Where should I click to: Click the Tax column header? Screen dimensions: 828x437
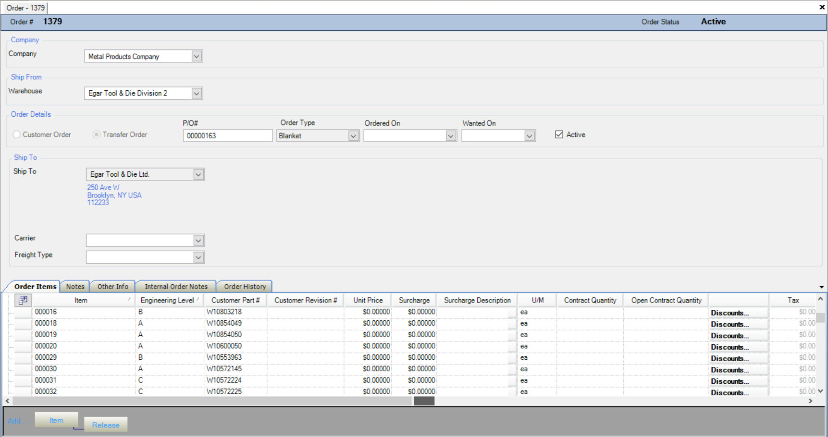coord(793,300)
